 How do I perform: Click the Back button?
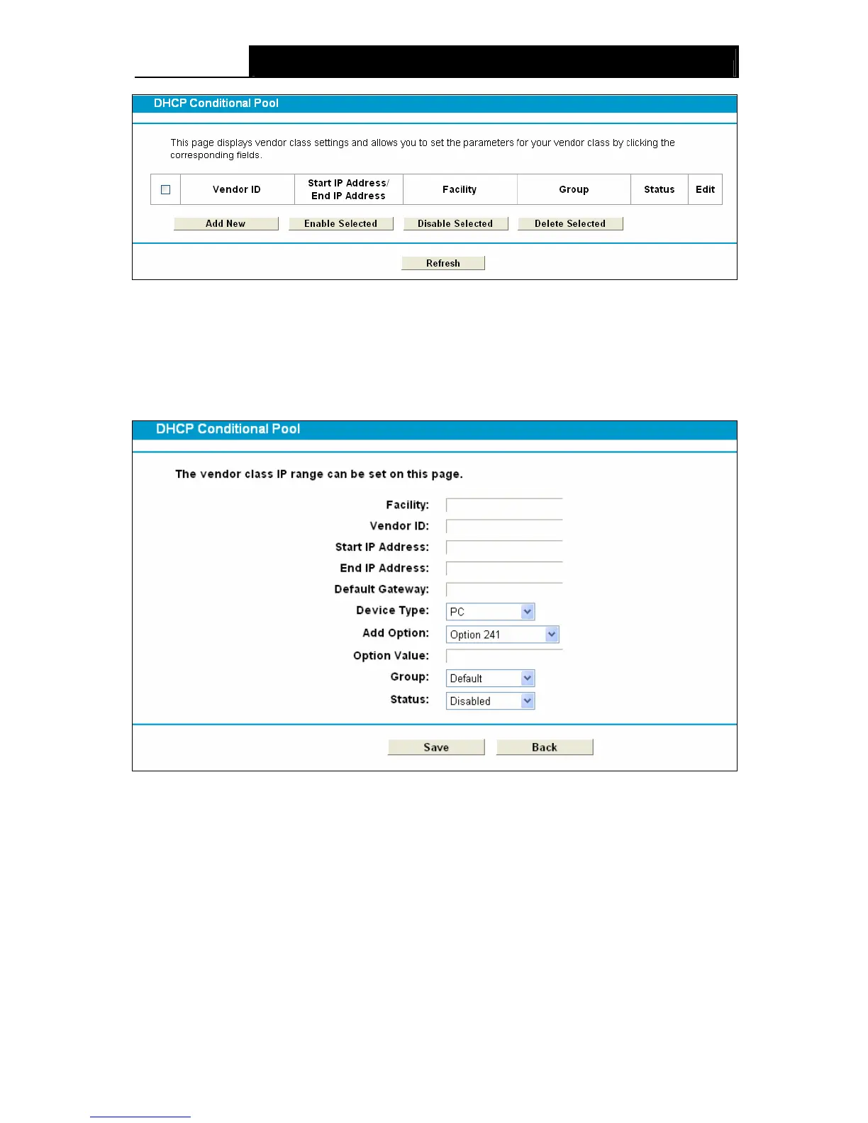[x=545, y=747]
